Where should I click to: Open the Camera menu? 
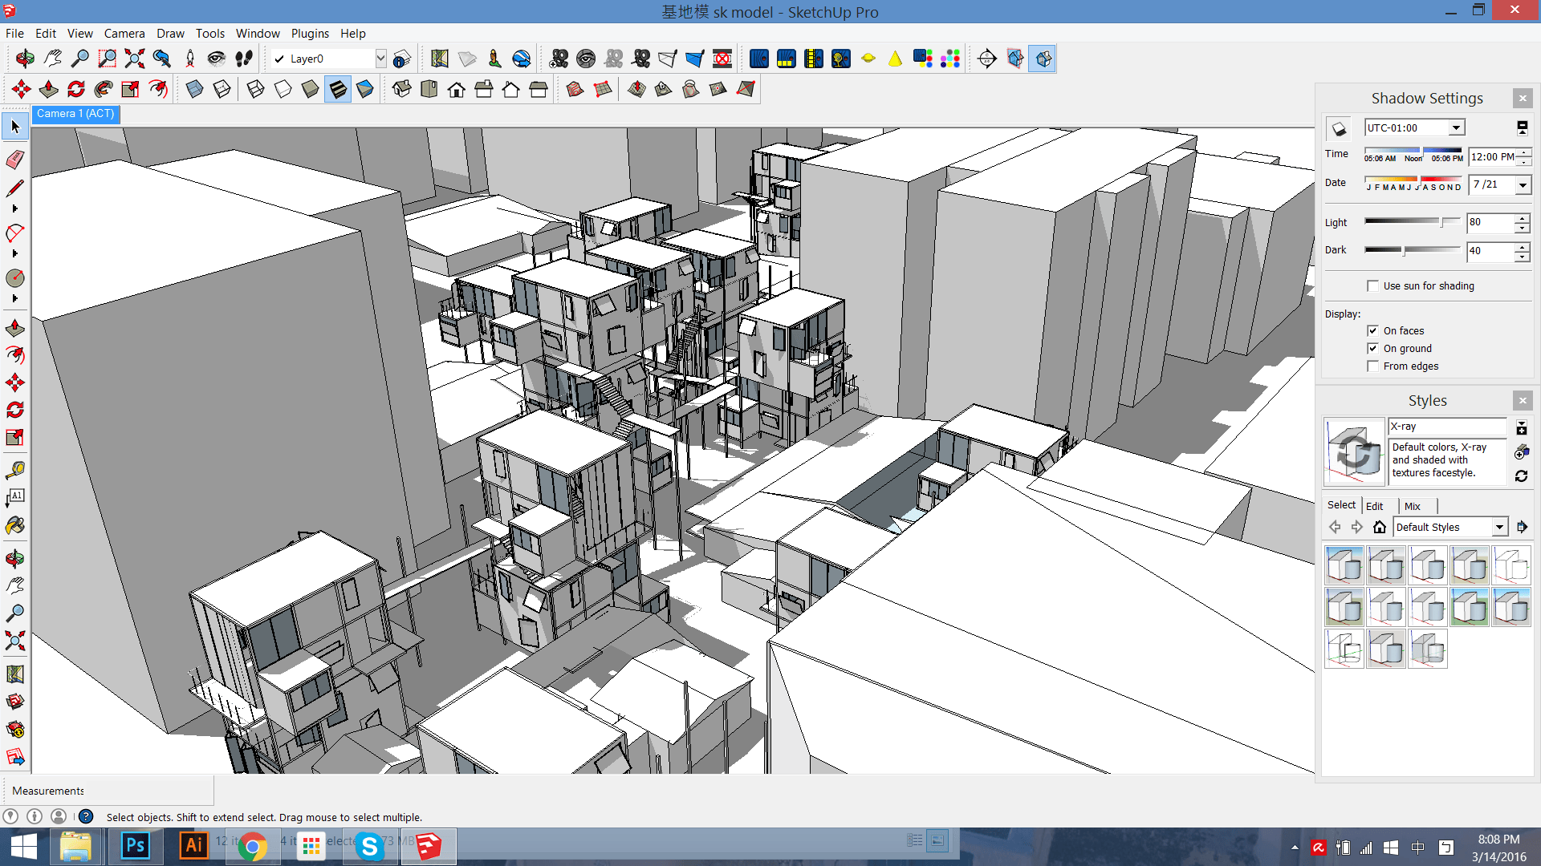coord(124,34)
